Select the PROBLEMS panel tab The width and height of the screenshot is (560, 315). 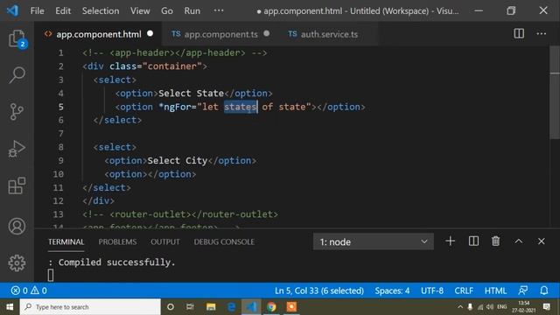(x=117, y=241)
